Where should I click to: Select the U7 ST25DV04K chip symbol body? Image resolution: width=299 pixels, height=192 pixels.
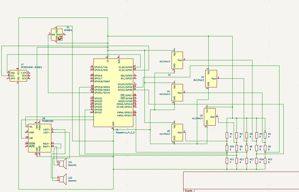click(18, 76)
